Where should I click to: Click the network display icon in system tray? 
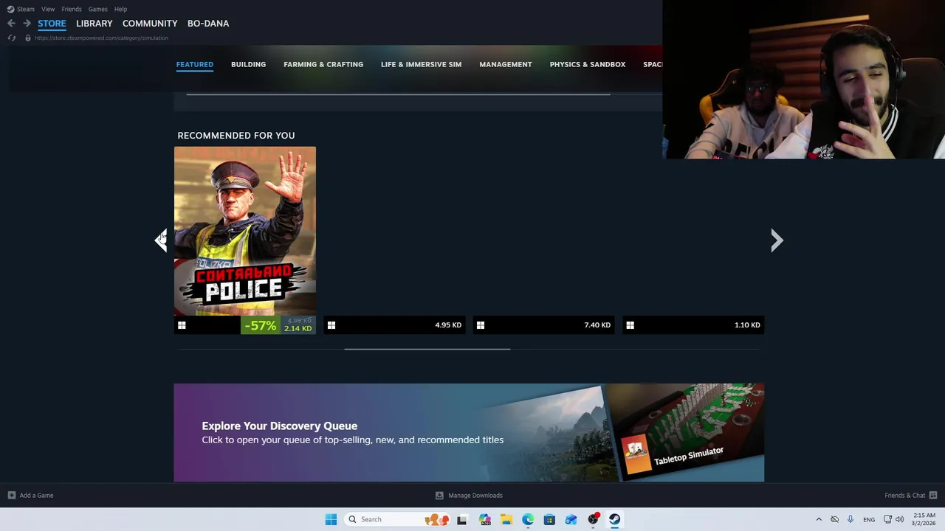887,519
